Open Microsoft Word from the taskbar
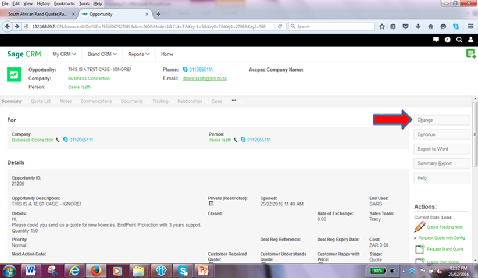The width and height of the screenshot is (478, 278). (x=30, y=270)
